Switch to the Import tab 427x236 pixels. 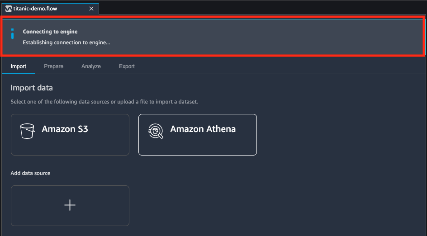[x=19, y=66]
